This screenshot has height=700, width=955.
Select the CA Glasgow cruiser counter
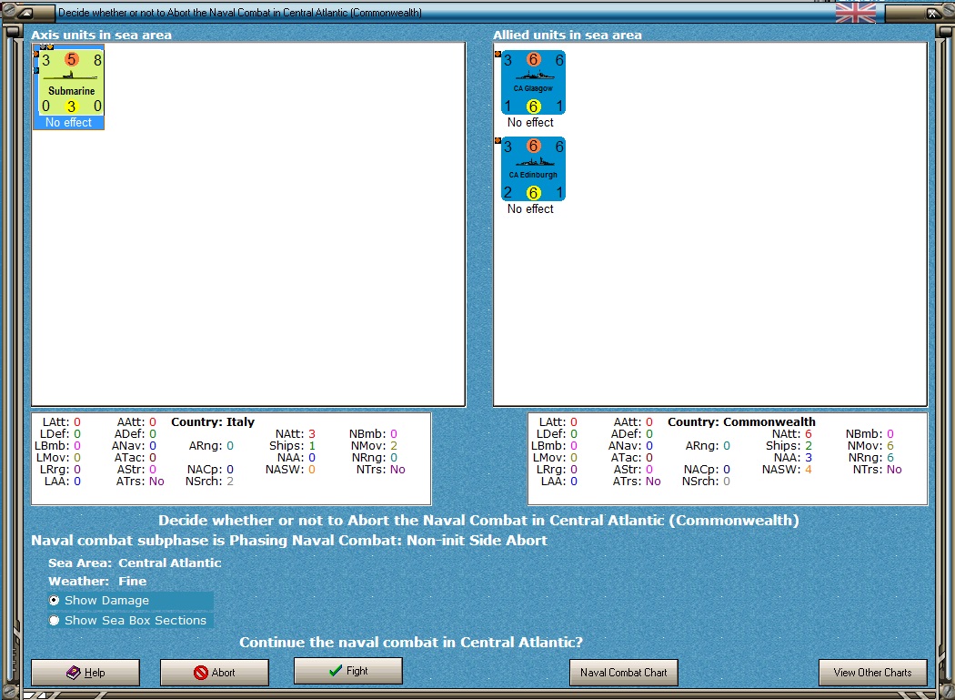click(533, 83)
